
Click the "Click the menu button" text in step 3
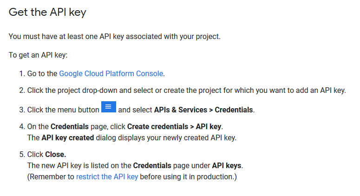[x=63, y=110]
